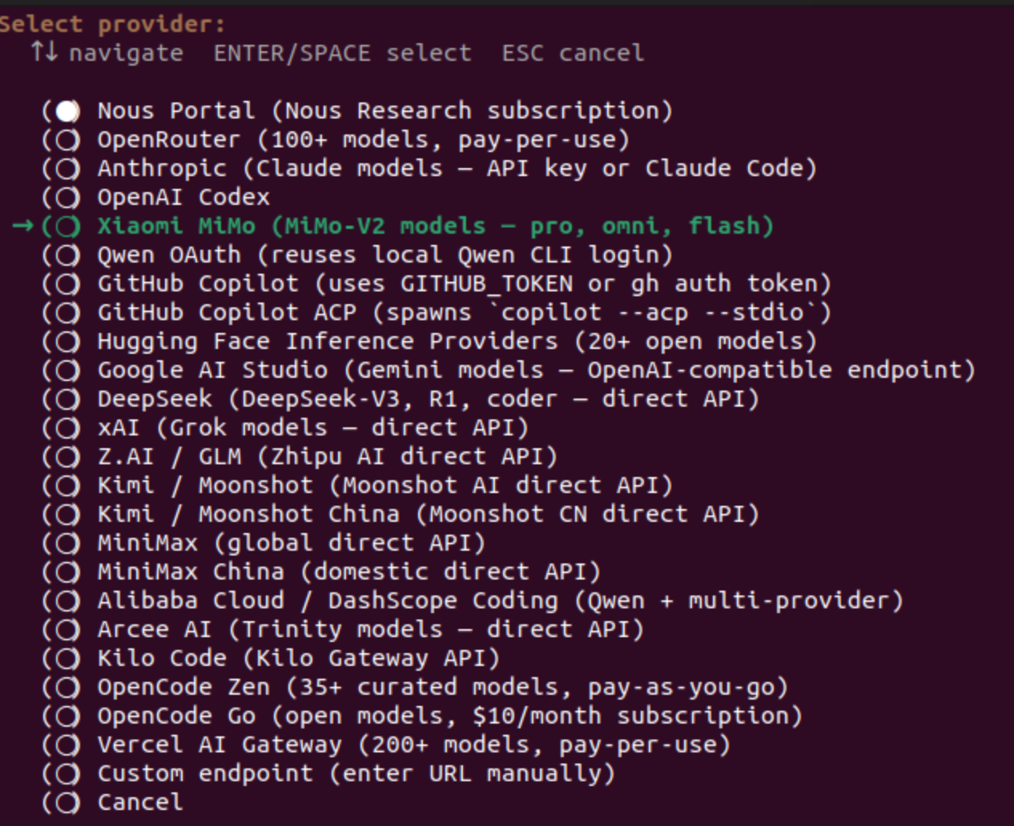1014x826 pixels.
Task: Select the GitHub Copilot ACP radio button
Action: pos(67,313)
